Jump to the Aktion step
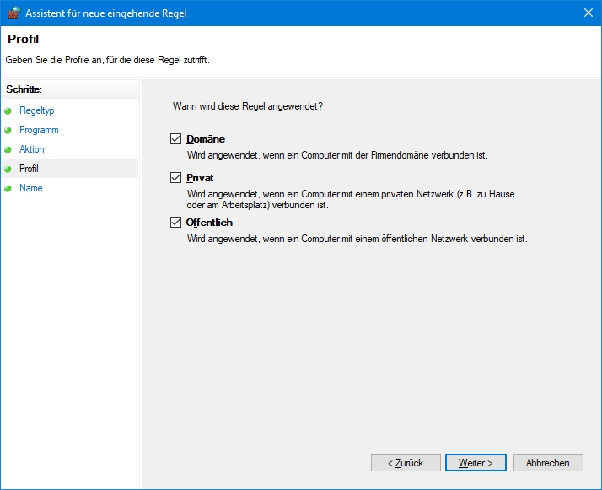This screenshot has width=602, height=490. tap(32, 149)
